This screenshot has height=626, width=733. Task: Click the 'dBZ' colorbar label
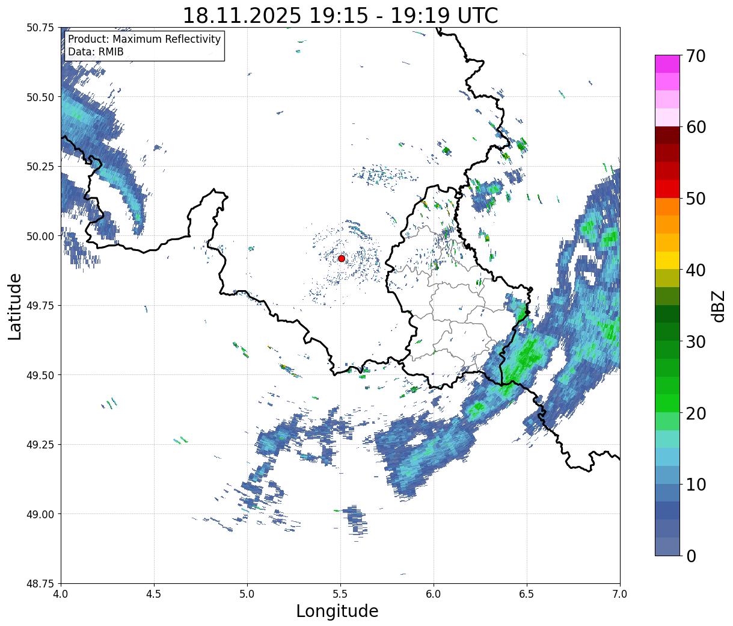718,306
